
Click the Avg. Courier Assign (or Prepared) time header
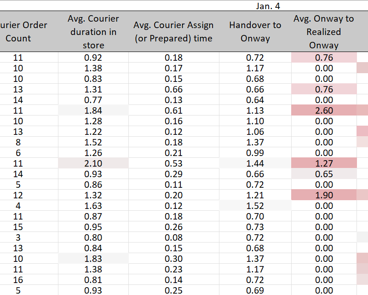click(173, 32)
